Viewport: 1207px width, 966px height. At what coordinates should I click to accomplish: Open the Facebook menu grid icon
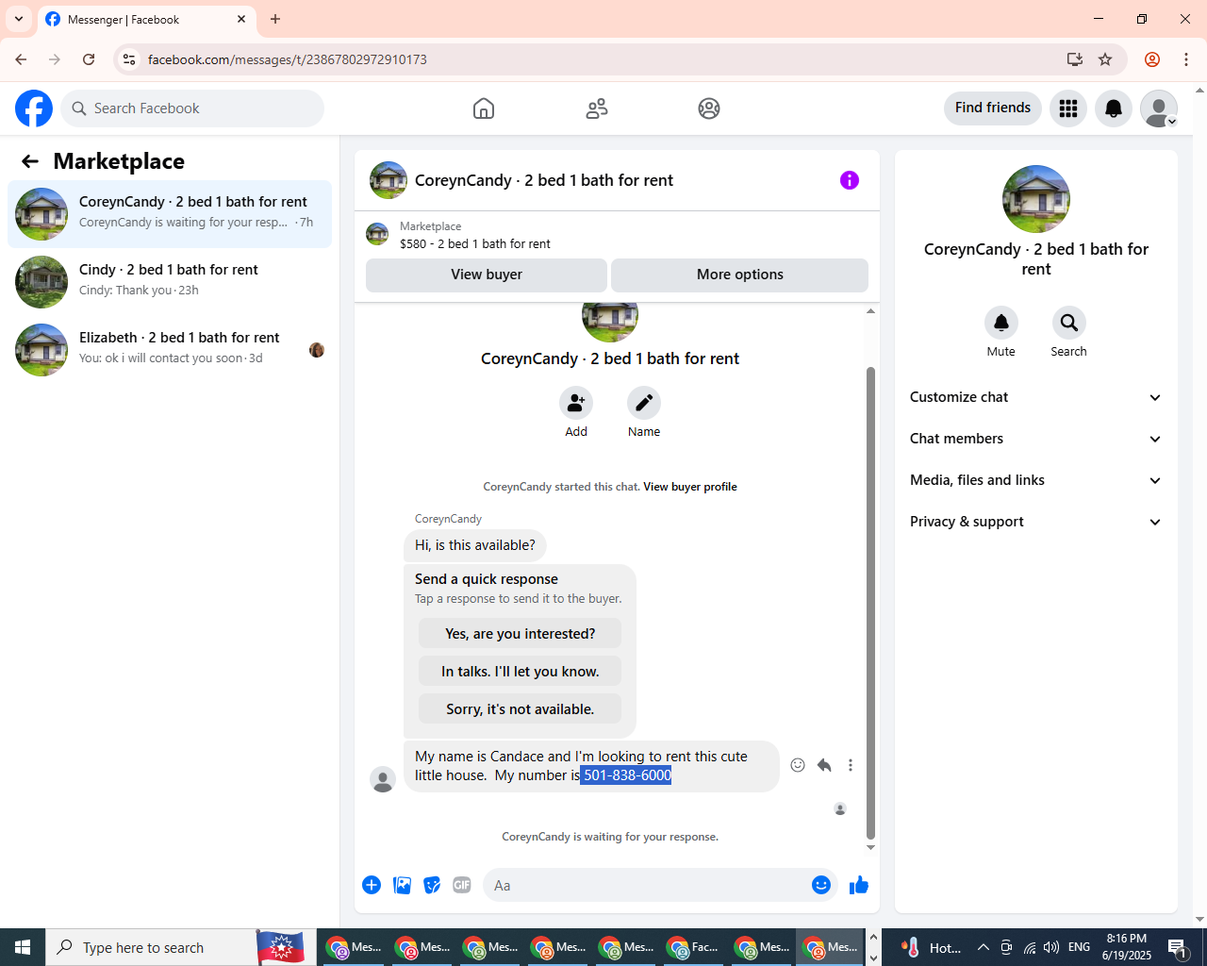[1068, 108]
